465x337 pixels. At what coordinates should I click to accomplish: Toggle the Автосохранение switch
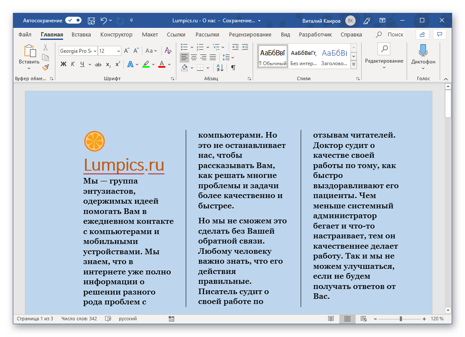point(73,20)
